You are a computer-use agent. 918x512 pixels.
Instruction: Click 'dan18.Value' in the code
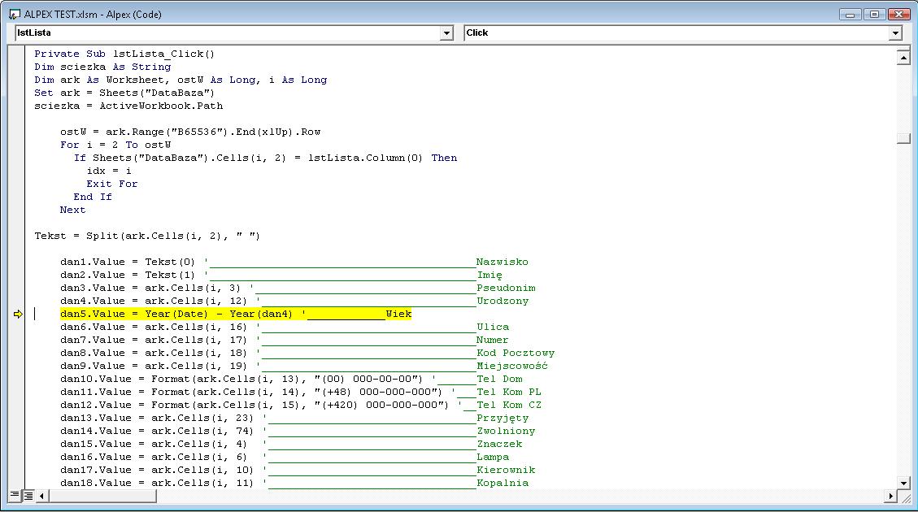95,483
